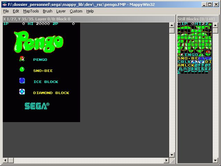The height and width of the screenshot is (166, 221).
Task: Click the green Sno-Bee sprite on the map
Action: pyautogui.click(x=22, y=69)
